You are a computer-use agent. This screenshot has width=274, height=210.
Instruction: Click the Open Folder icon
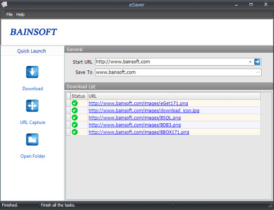click(32, 139)
